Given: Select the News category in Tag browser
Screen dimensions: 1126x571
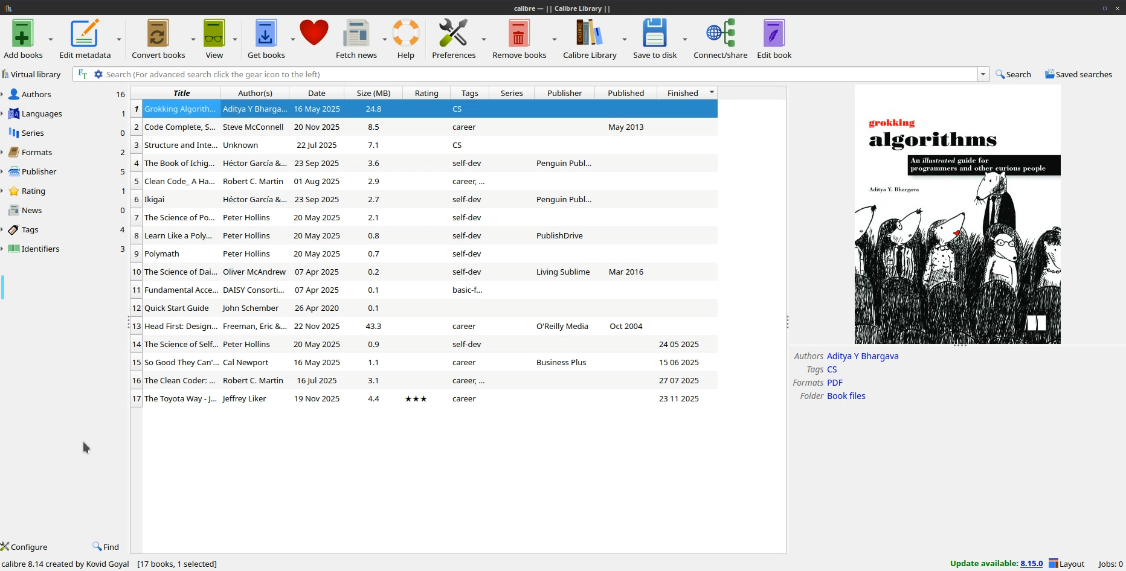Looking at the screenshot, I should point(31,211).
